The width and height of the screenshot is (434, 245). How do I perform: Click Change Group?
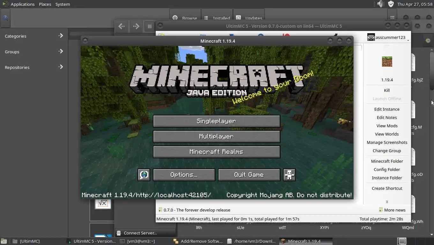pyautogui.click(x=387, y=151)
